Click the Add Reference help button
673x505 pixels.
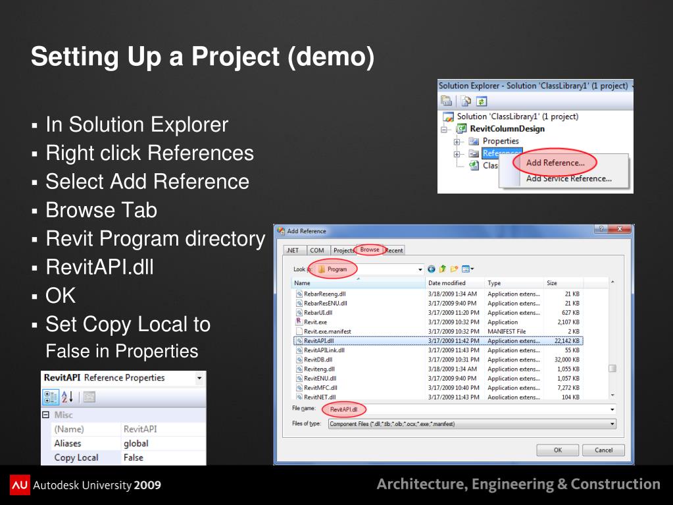[601, 229]
